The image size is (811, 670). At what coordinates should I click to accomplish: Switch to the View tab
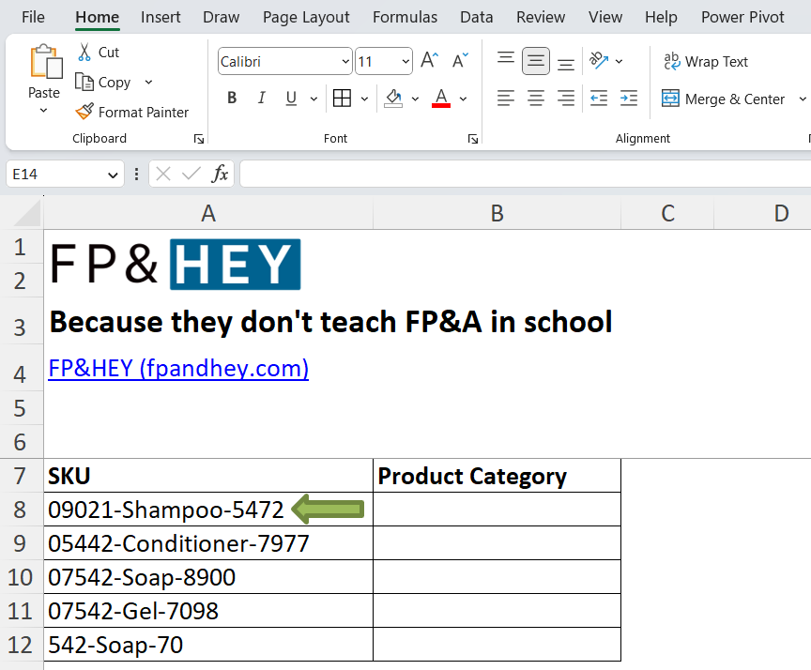[605, 17]
